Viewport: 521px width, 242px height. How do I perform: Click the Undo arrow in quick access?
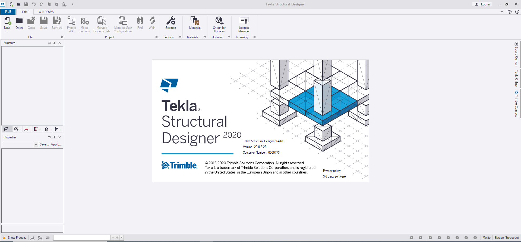[34, 4]
